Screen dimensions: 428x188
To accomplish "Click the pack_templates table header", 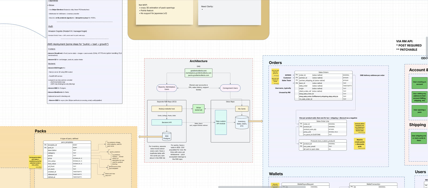I will click(67, 142).
